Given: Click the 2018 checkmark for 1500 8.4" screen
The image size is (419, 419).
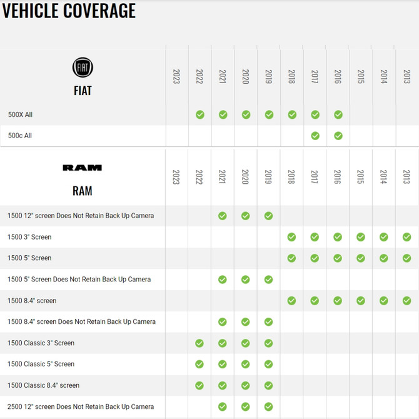Looking at the screenshot, I should click(x=291, y=301).
